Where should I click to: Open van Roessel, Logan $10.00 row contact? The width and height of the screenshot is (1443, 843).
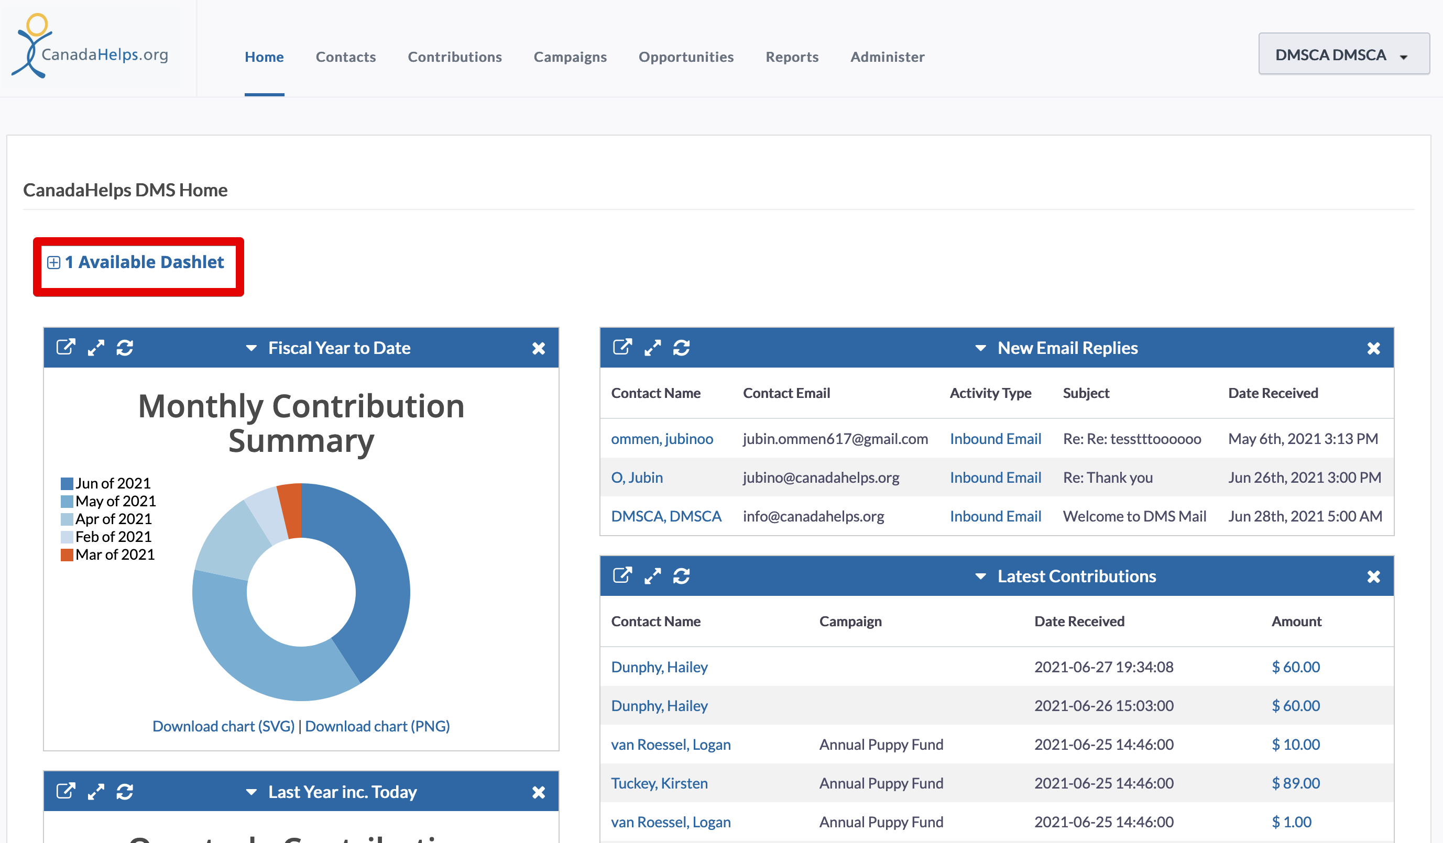pyautogui.click(x=671, y=745)
